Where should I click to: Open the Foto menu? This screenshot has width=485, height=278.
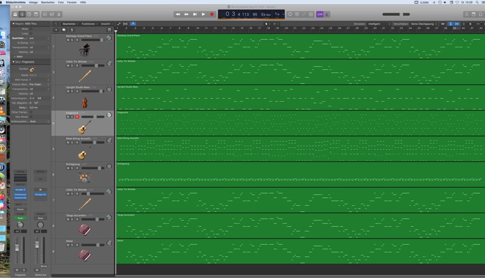tap(61, 2)
